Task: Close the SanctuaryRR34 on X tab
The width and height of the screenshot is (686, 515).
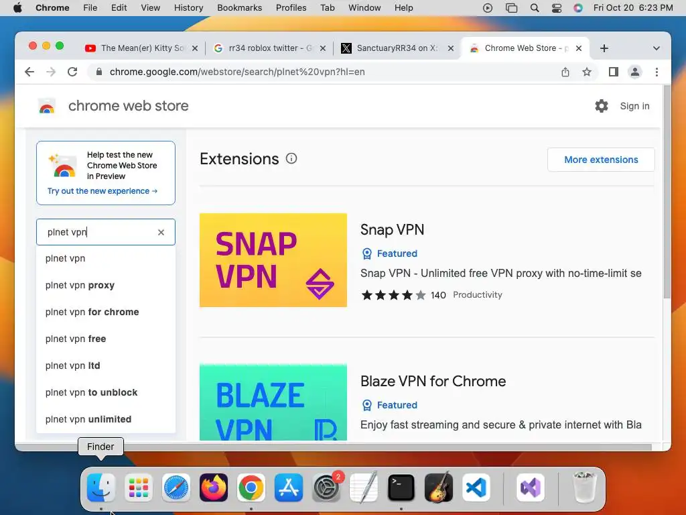Action: (x=451, y=48)
